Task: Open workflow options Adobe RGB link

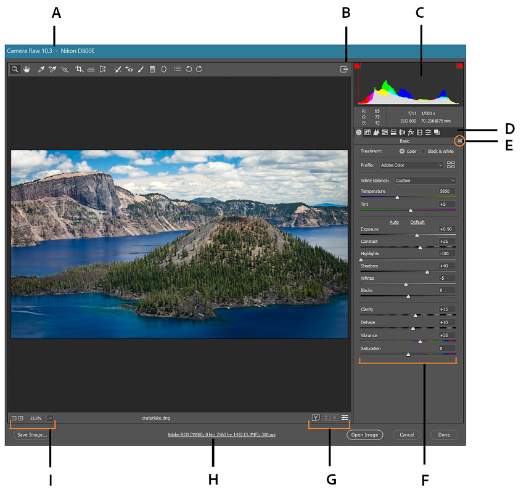Action: (221, 434)
